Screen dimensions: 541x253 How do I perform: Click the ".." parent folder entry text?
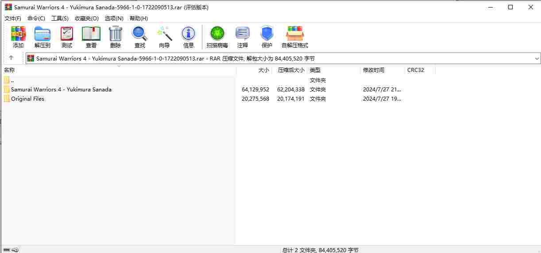(12, 80)
